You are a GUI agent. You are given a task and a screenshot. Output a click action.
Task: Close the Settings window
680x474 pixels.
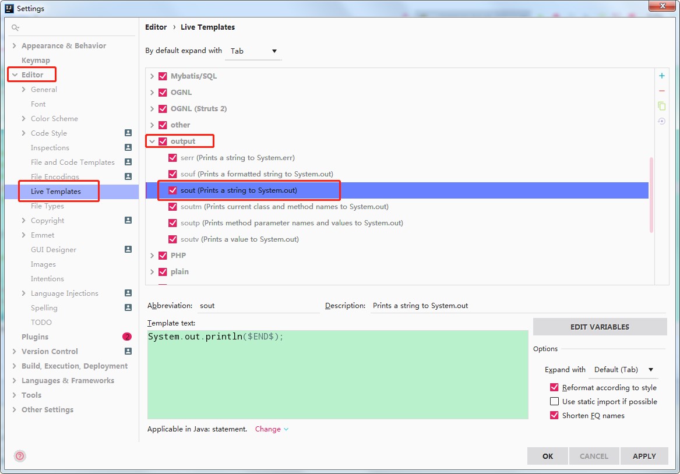pos(663,6)
